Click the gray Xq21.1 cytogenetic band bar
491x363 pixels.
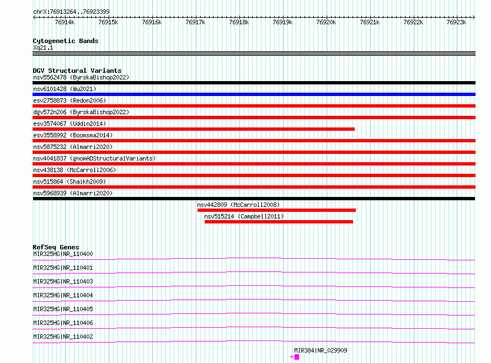[x=254, y=54]
